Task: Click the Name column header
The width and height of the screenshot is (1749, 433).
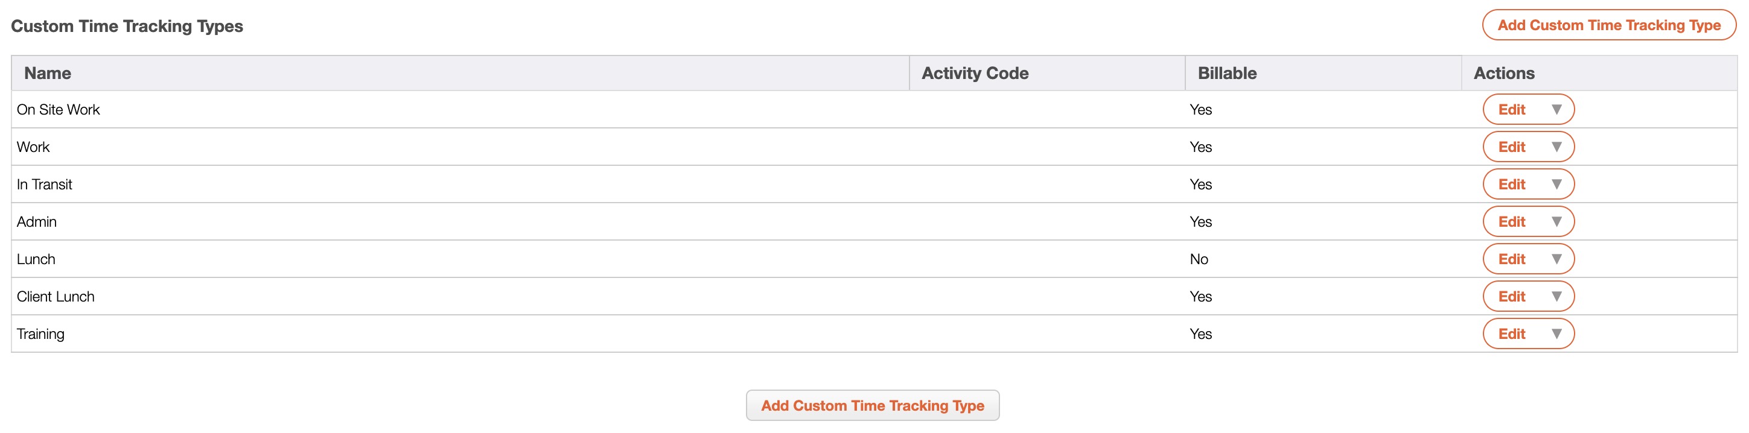Action: [x=48, y=74]
